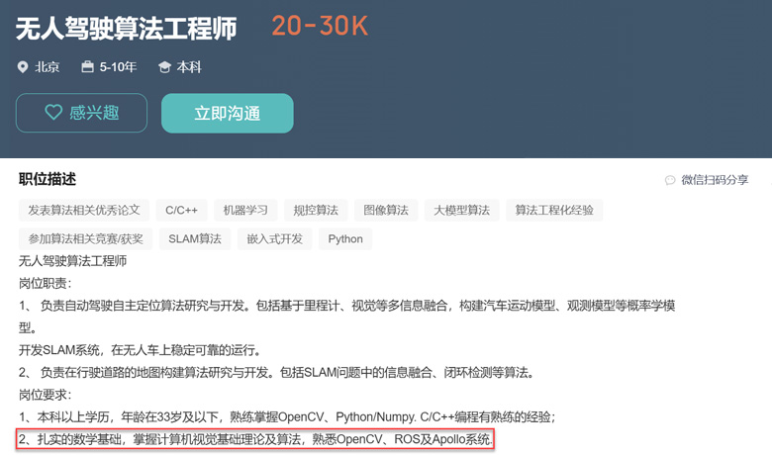Viewport: 772px width, 455px height.
Task: Click the heart icon in 感兴趣 button
Action: coord(53,112)
